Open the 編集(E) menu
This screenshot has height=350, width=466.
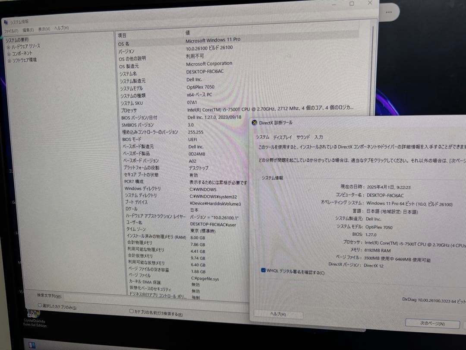[28, 30]
